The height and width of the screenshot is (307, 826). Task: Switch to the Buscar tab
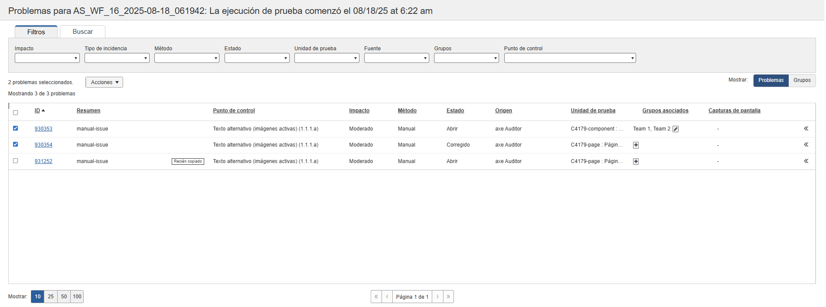82,32
